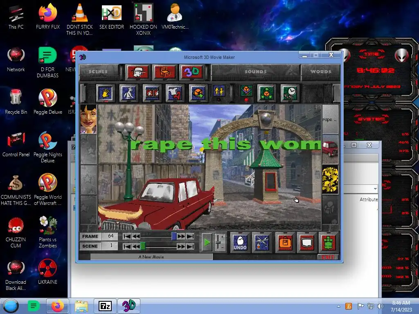Screen dimensions: 419x314
Task: Step back one frame
Action: pyautogui.click(x=136, y=236)
